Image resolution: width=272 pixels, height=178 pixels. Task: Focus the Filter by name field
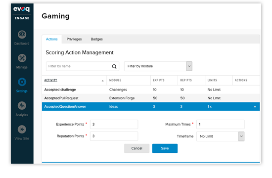[x=83, y=66]
